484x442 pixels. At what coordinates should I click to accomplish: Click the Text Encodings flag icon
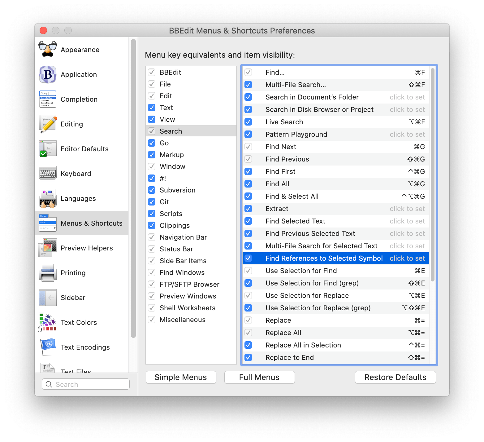48,347
